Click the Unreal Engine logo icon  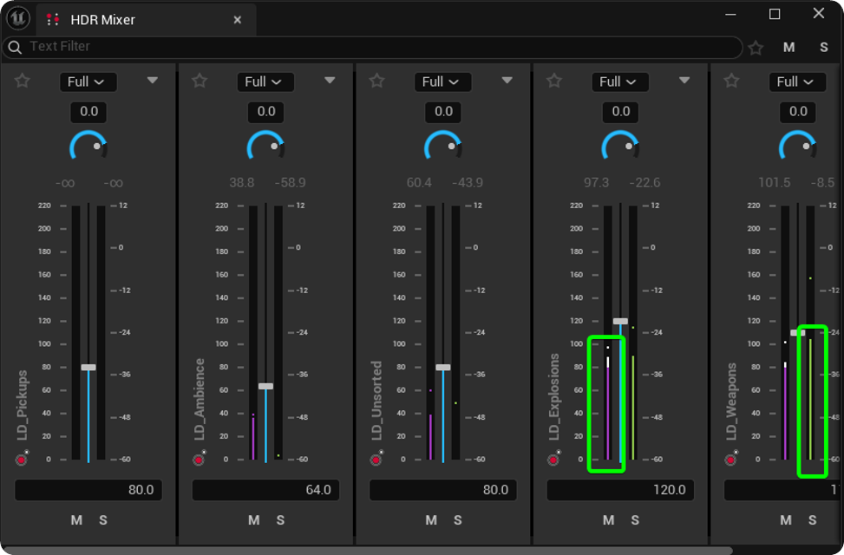pyautogui.click(x=17, y=17)
